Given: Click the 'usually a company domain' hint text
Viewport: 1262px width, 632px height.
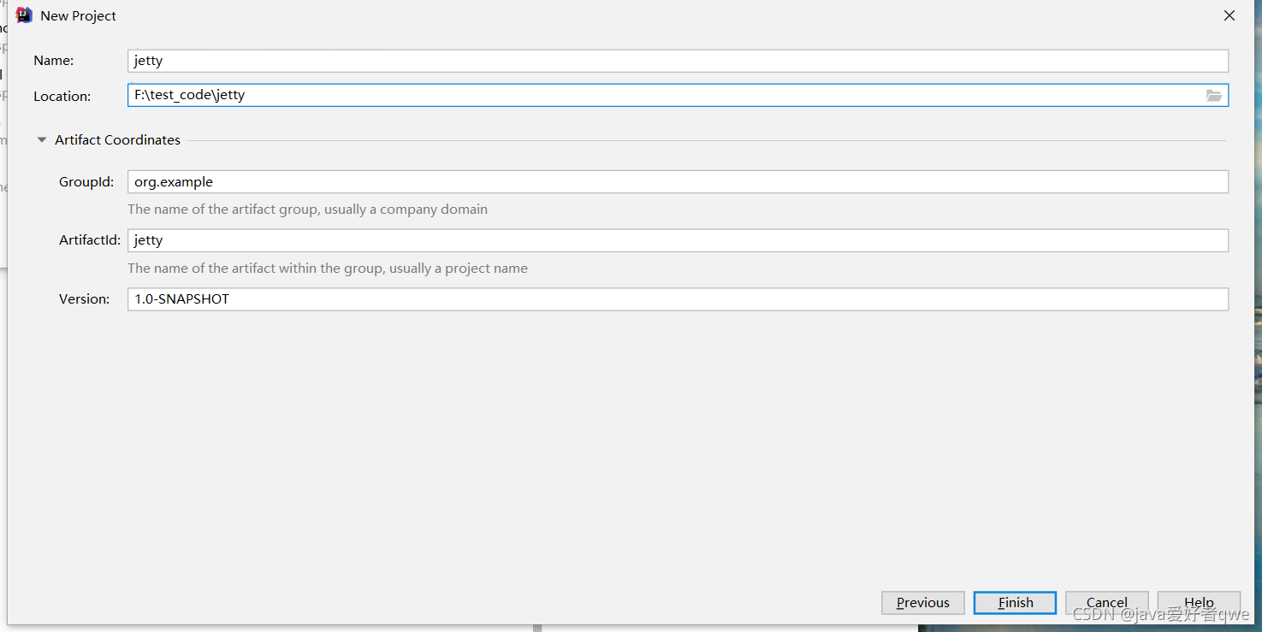Looking at the screenshot, I should (406, 209).
